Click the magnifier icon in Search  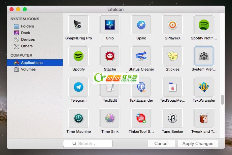click(x=74, y=143)
